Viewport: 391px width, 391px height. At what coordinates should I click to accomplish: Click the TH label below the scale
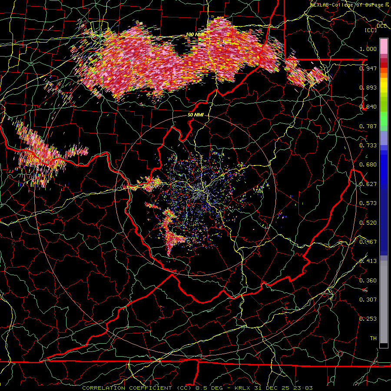pyautogui.click(x=373, y=338)
